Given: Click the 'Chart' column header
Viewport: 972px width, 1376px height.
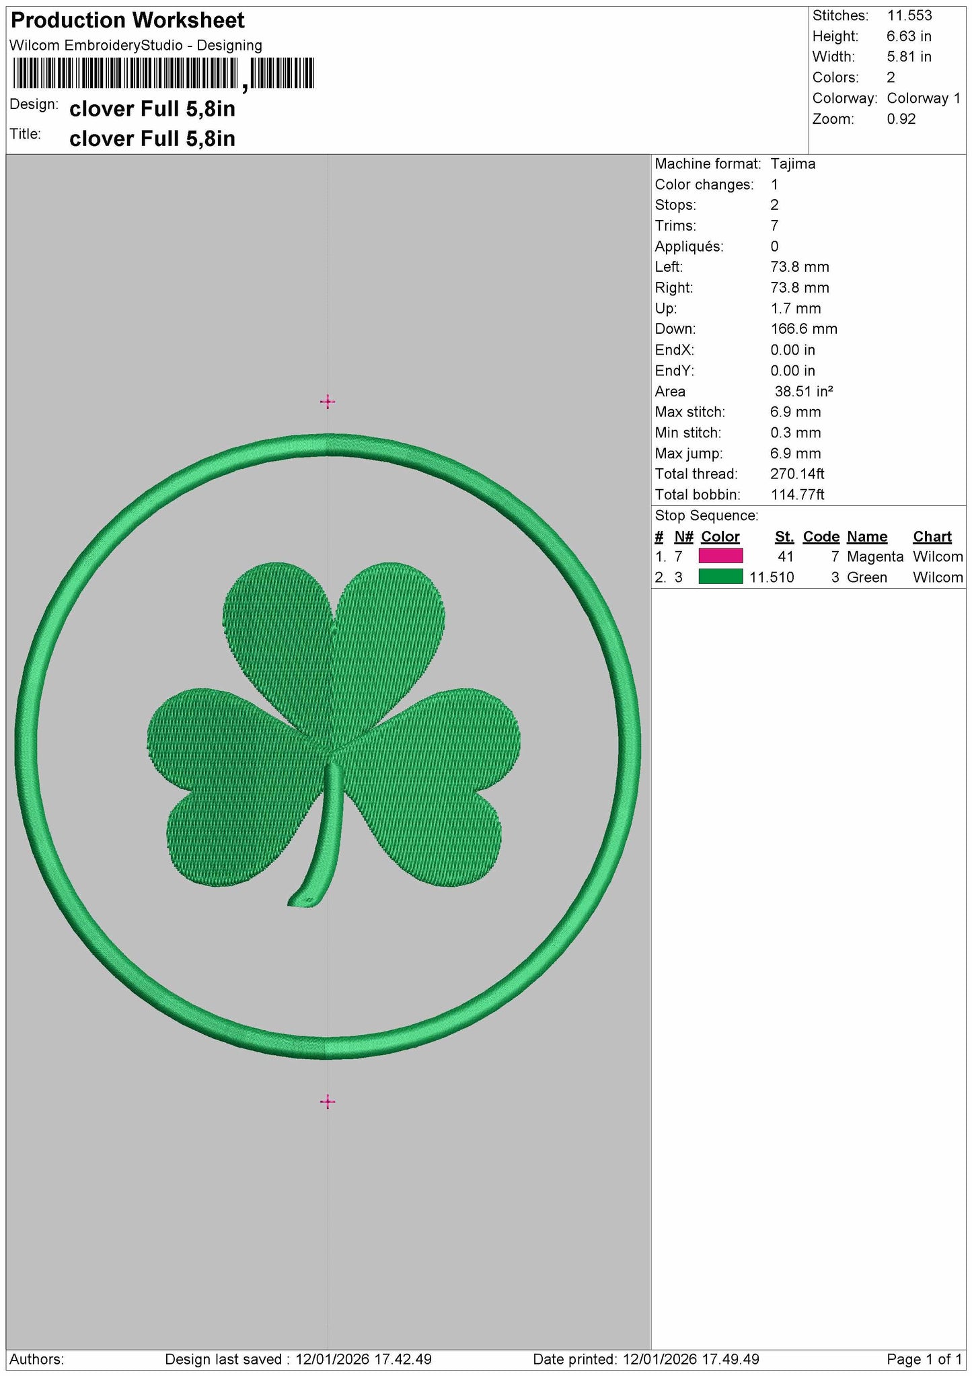Looking at the screenshot, I should (932, 537).
